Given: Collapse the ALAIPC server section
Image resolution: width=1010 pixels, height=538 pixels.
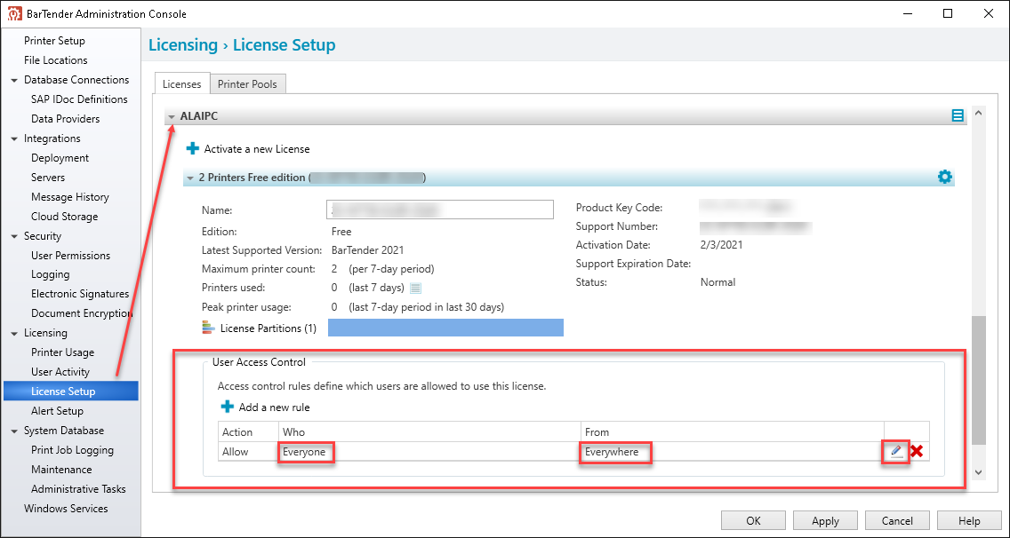Looking at the screenshot, I should coord(172,117).
